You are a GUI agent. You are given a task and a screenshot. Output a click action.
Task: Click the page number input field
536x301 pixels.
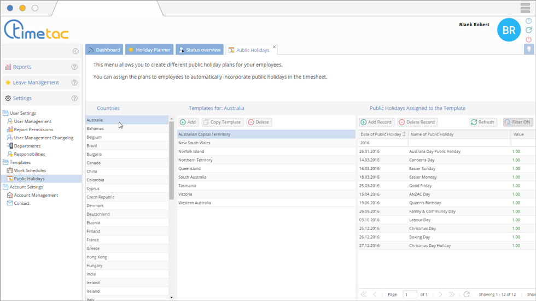pyautogui.click(x=410, y=294)
